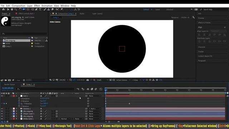
Task: Open Camera 1 parent dropdown showing Null 1
Action: point(94,109)
